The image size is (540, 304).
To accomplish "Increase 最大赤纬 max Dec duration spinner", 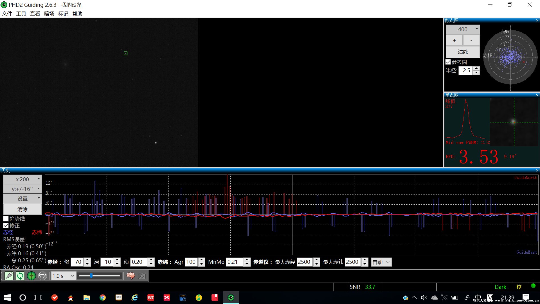I will point(365,260).
